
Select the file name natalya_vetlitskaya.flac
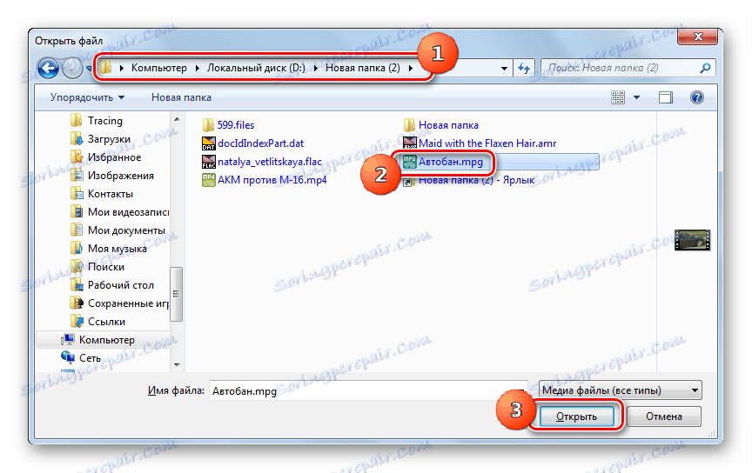point(270,162)
